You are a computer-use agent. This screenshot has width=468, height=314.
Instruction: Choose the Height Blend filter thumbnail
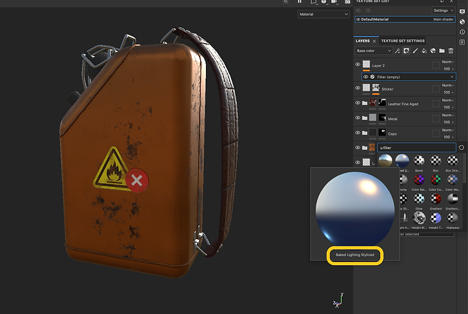pos(419,218)
